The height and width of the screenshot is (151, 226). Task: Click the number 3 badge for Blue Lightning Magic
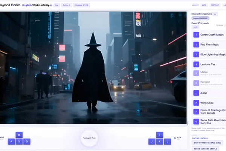click(196, 54)
